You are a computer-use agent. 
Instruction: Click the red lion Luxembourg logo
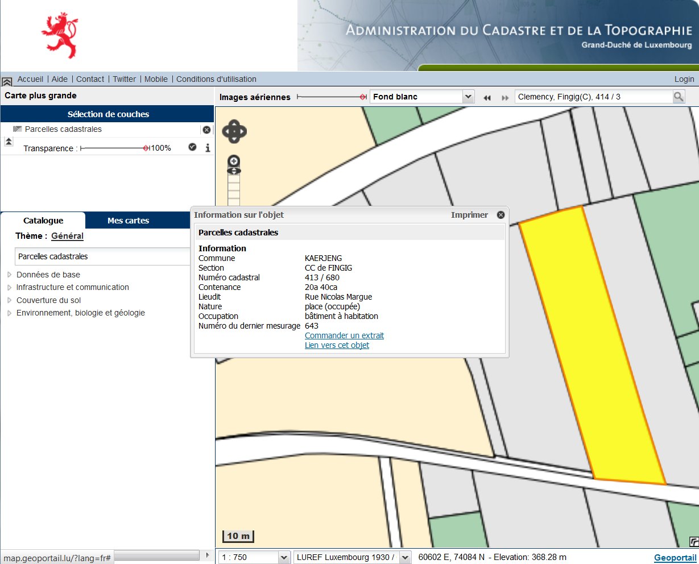(59, 36)
